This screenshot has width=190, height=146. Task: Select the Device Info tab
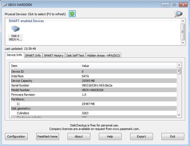[15, 55]
